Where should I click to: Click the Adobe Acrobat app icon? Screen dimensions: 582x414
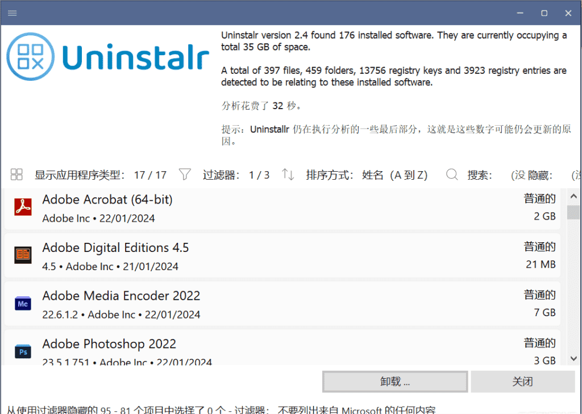[23, 207]
